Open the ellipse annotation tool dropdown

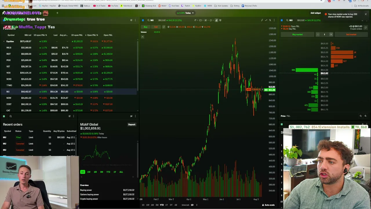pos(211,20)
